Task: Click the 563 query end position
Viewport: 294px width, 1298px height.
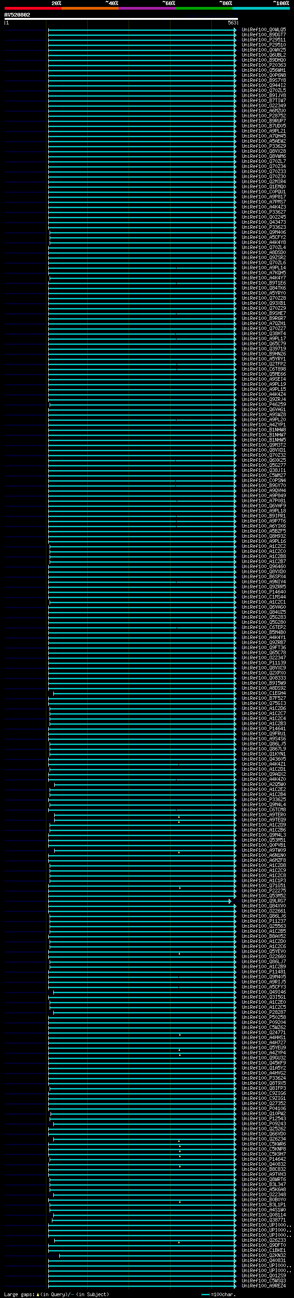Action: 232,23
